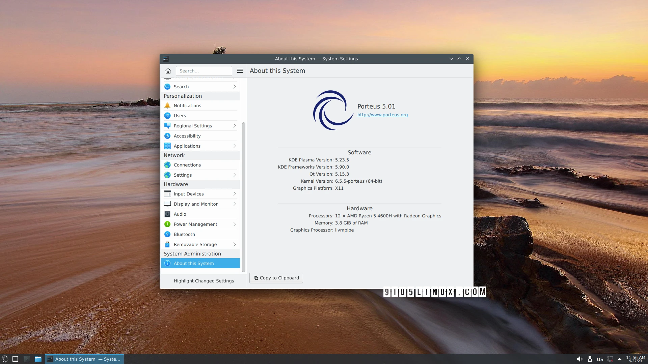
Task: Click the volume icon in the system tray
Action: tap(579, 359)
